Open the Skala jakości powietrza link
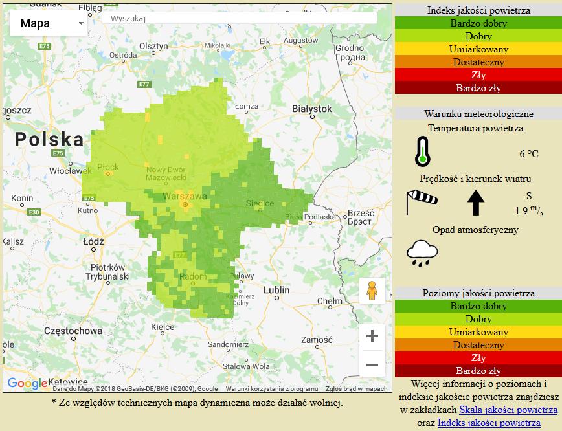The image size is (562, 431). click(x=508, y=410)
